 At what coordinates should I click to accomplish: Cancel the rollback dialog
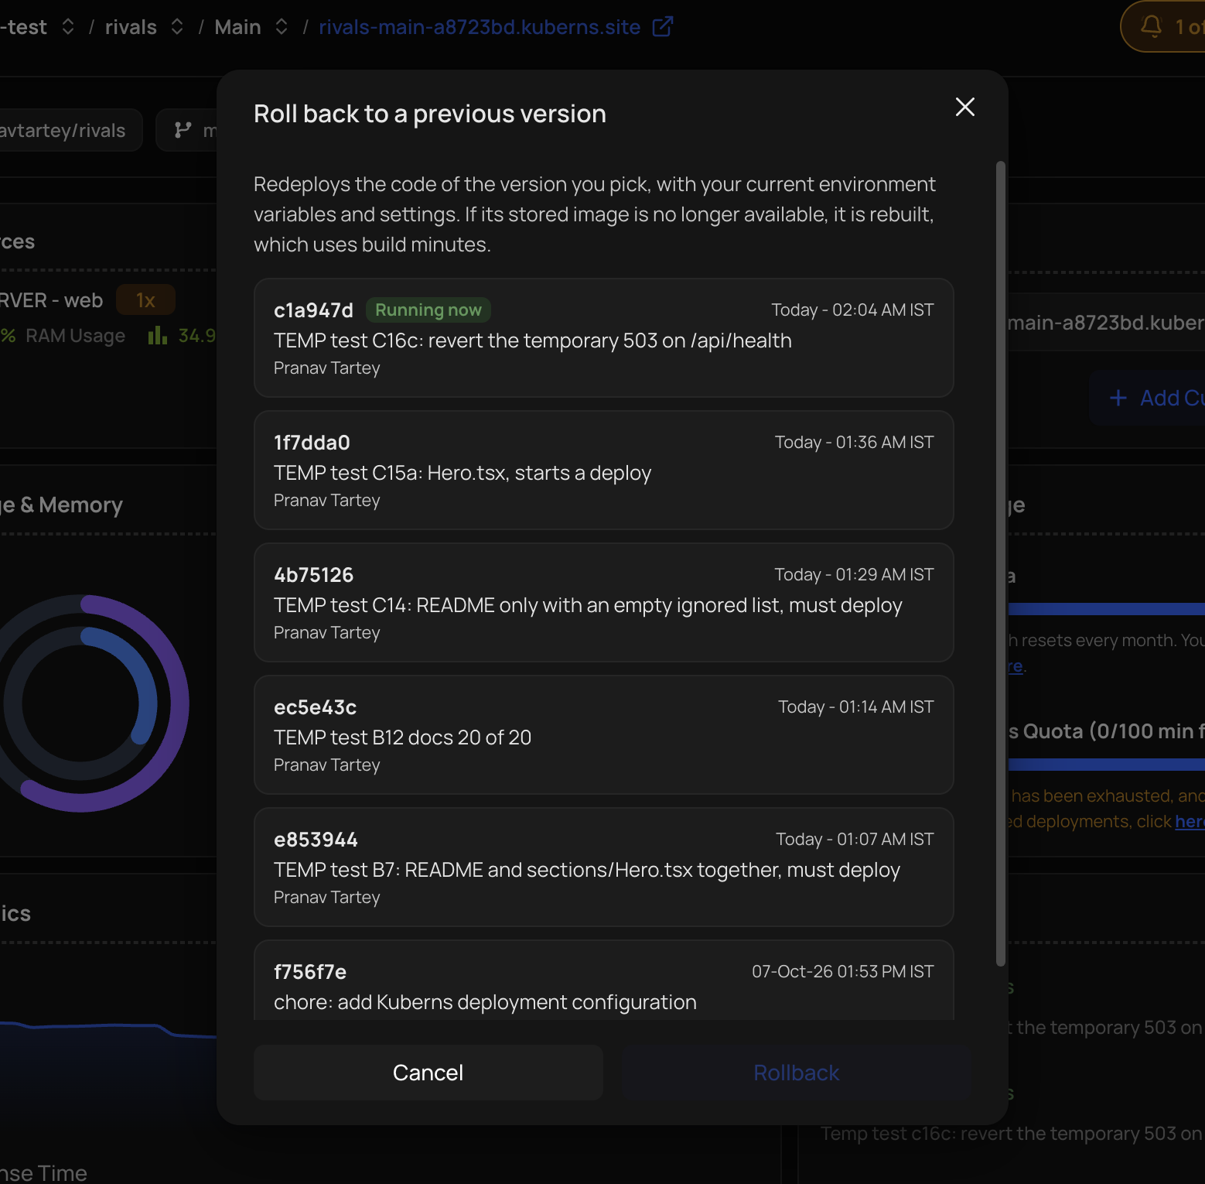(428, 1073)
